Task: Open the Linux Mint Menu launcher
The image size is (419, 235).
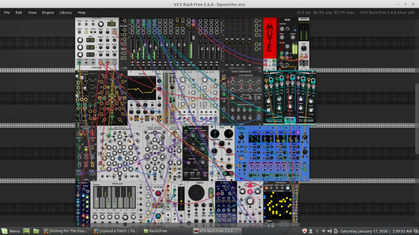Action: [11, 231]
